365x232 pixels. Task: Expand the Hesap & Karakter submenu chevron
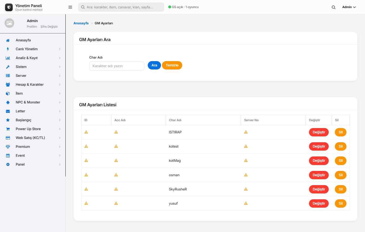click(60, 85)
